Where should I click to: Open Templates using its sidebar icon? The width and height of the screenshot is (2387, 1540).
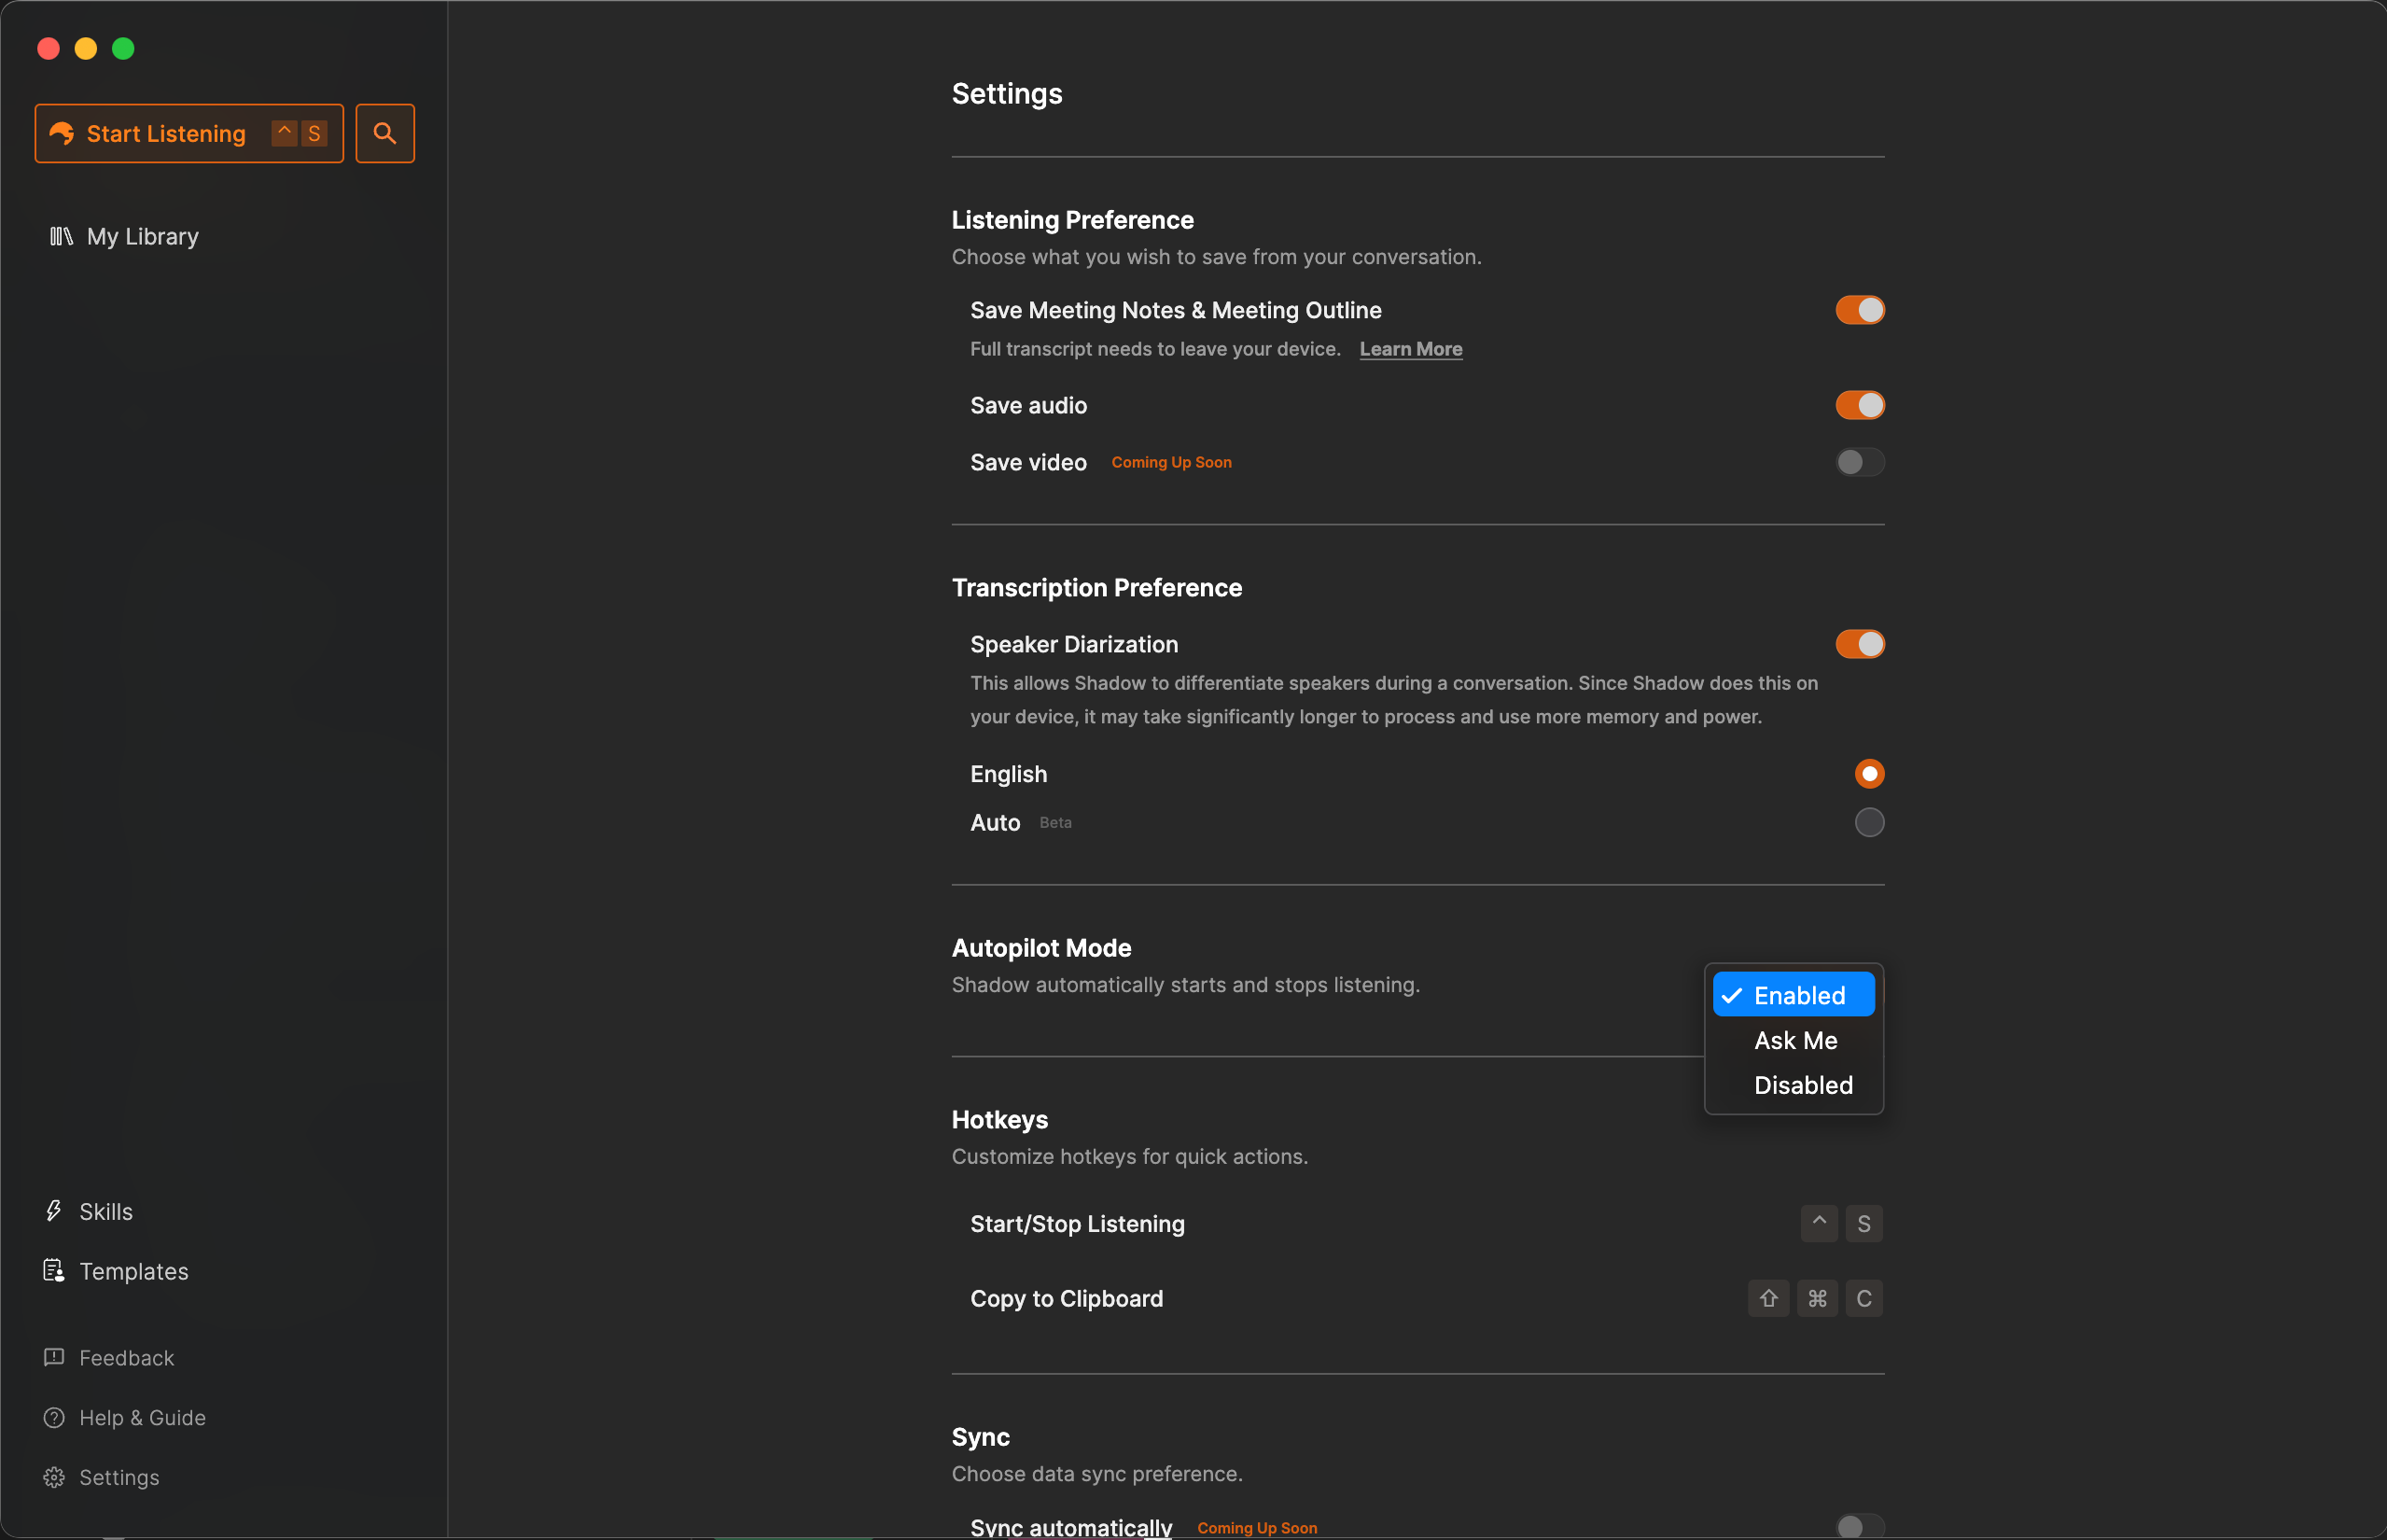tap(54, 1270)
